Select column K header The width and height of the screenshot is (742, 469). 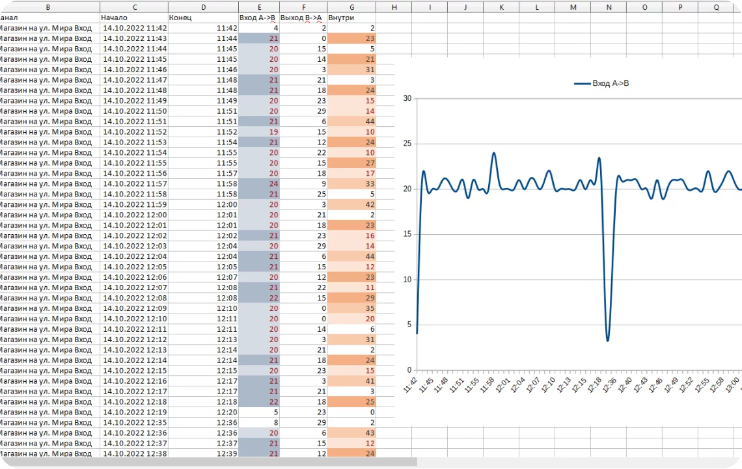501,7
